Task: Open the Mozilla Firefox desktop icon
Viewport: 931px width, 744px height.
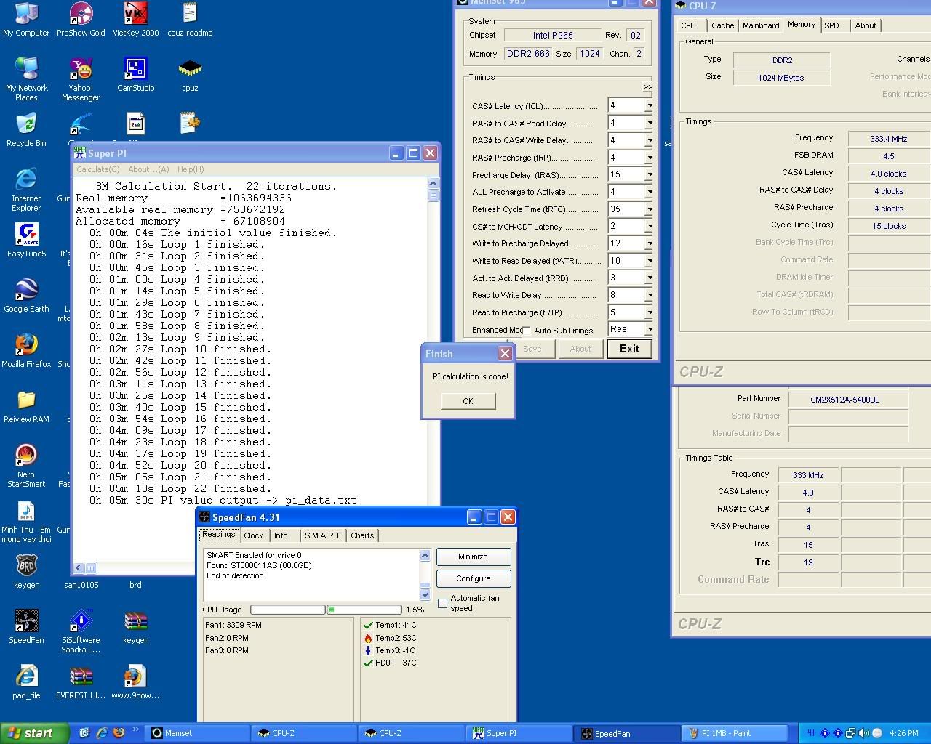Action: click(x=26, y=351)
